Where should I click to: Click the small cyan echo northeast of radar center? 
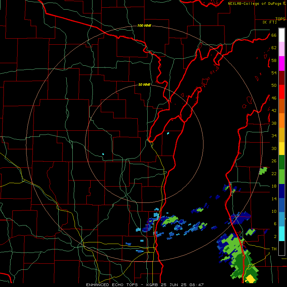point(168,133)
